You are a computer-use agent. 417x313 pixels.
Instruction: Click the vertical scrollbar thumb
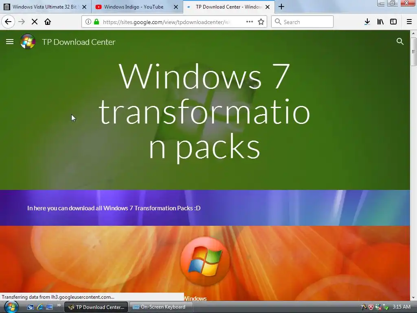(x=413, y=52)
